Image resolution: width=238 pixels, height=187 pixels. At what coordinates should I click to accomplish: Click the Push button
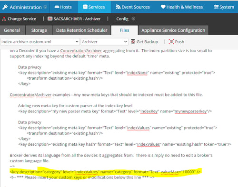click(177, 42)
